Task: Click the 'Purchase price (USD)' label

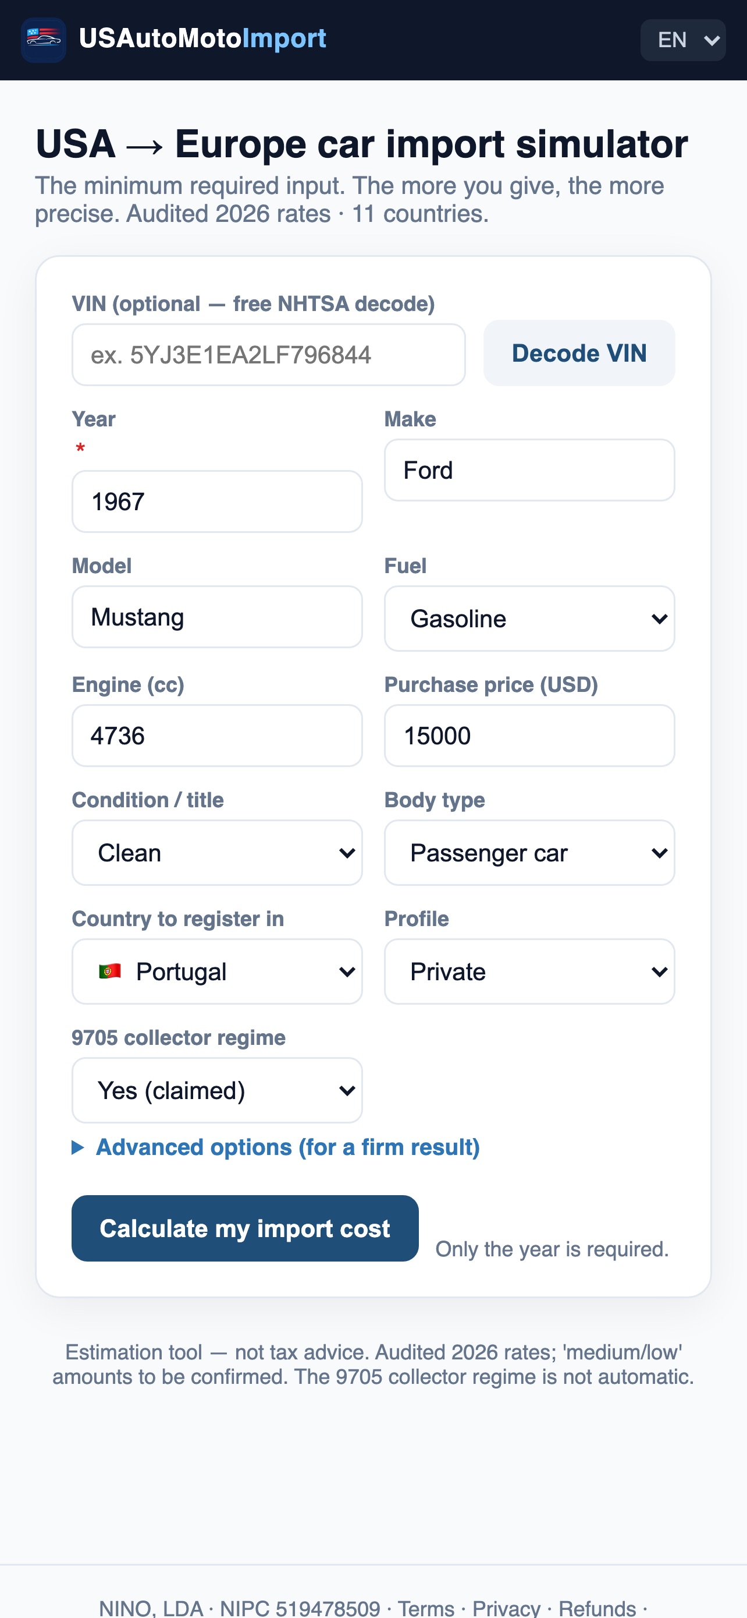Action: point(491,684)
